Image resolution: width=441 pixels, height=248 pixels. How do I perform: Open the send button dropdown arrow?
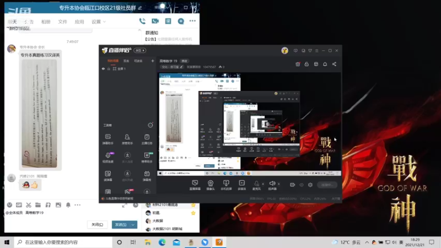[133, 224]
